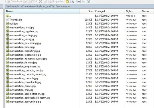The width and height of the screenshot is (154, 108).
Task: Sort files by the Rights column
Action: click(133, 11)
